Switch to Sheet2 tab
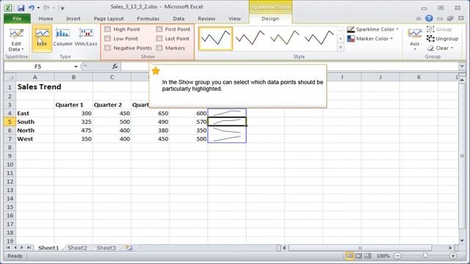 pos(77,248)
